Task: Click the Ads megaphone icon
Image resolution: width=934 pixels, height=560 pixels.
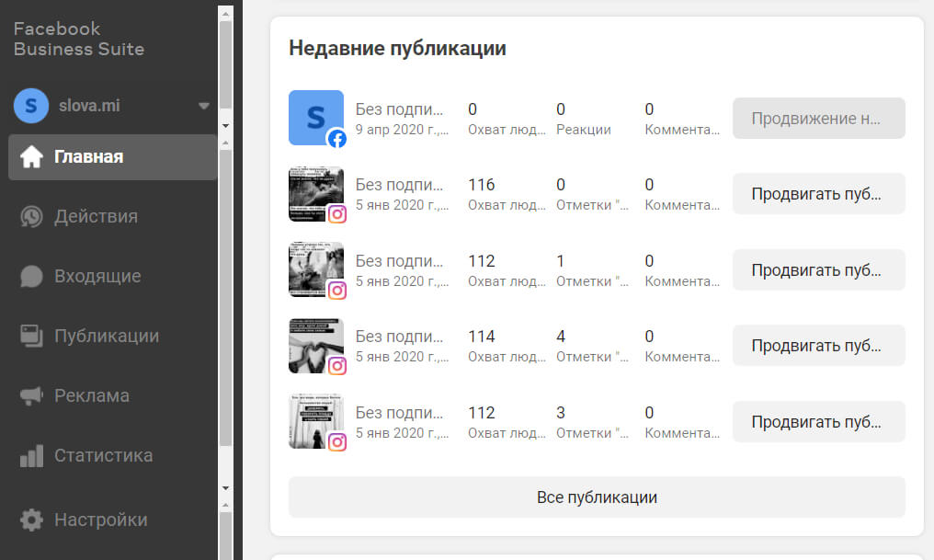Action: (x=31, y=396)
